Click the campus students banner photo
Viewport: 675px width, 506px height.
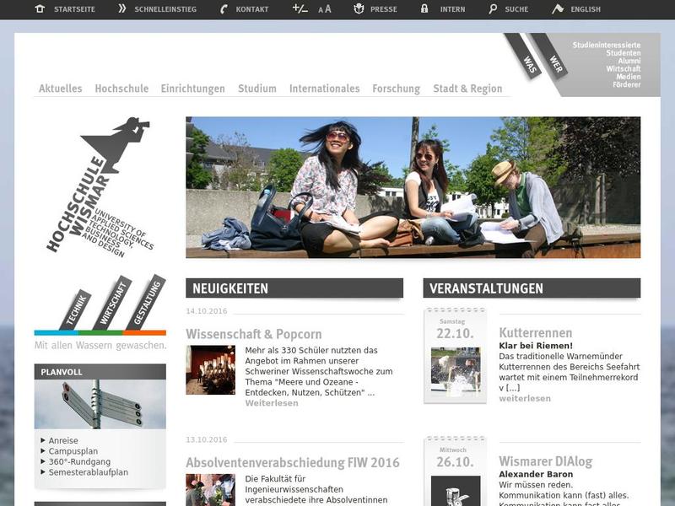point(413,187)
